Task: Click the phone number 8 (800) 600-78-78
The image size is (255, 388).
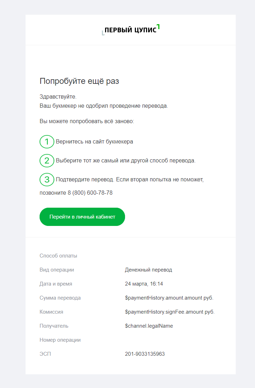Action: [90, 193]
